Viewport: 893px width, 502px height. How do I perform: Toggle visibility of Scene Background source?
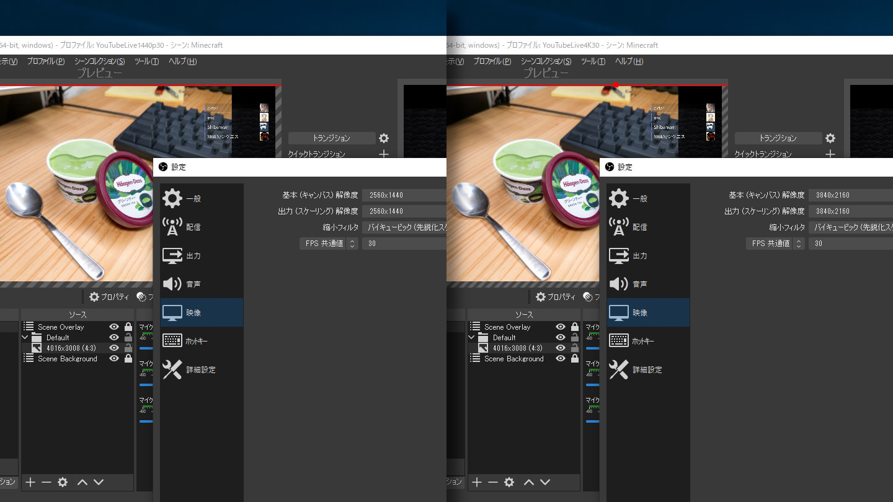coord(113,358)
